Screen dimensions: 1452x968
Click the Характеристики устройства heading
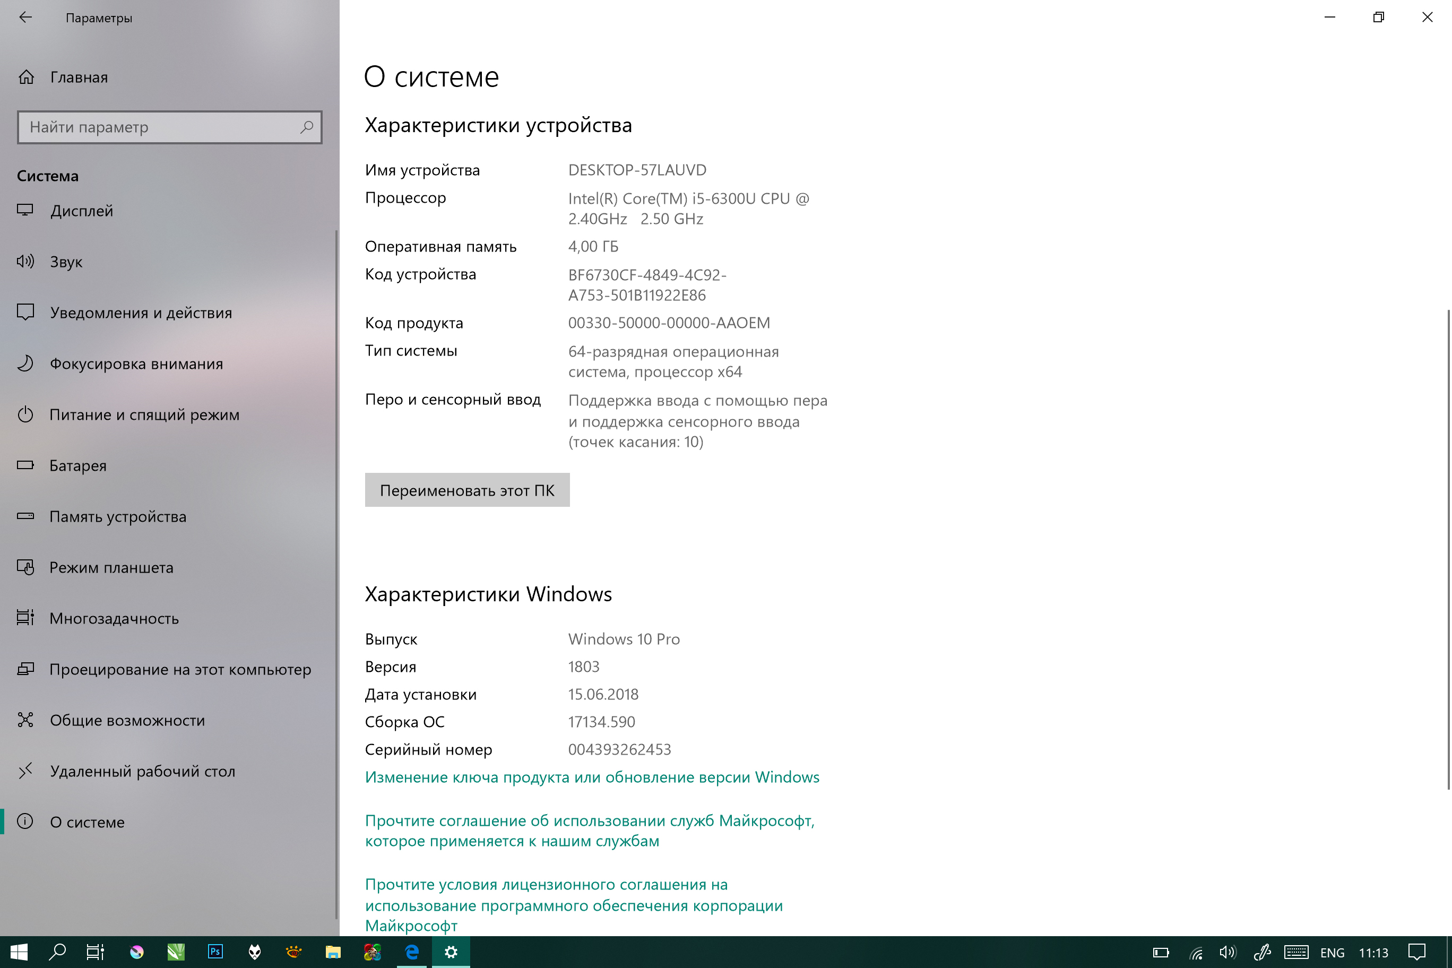pyautogui.click(x=499, y=125)
